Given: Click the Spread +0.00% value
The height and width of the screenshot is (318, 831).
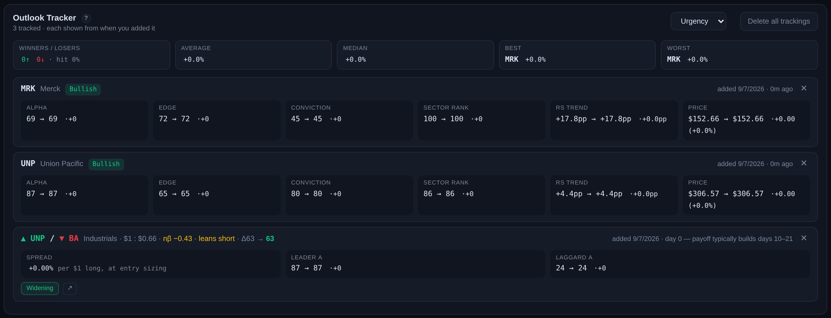Looking at the screenshot, I should [41, 268].
